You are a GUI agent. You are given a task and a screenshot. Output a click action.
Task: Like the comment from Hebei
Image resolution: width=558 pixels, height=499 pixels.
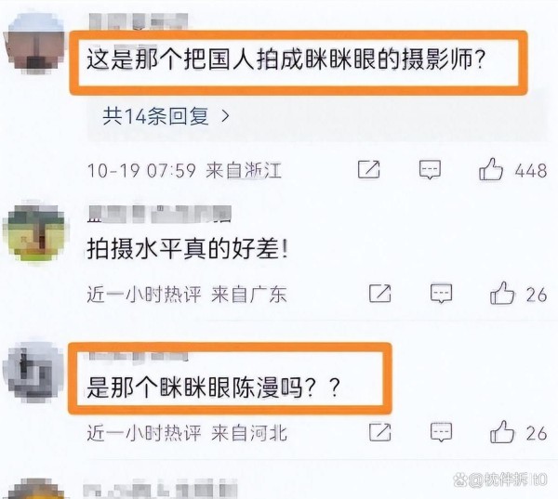(502, 431)
